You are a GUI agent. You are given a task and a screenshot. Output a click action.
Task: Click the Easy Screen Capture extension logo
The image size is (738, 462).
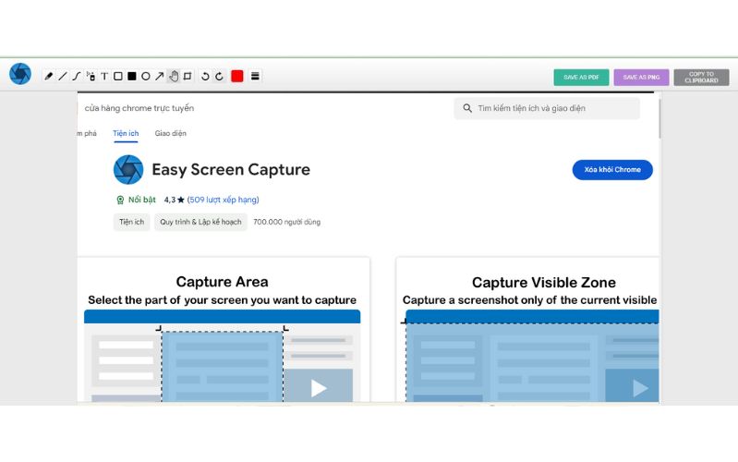tap(128, 169)
